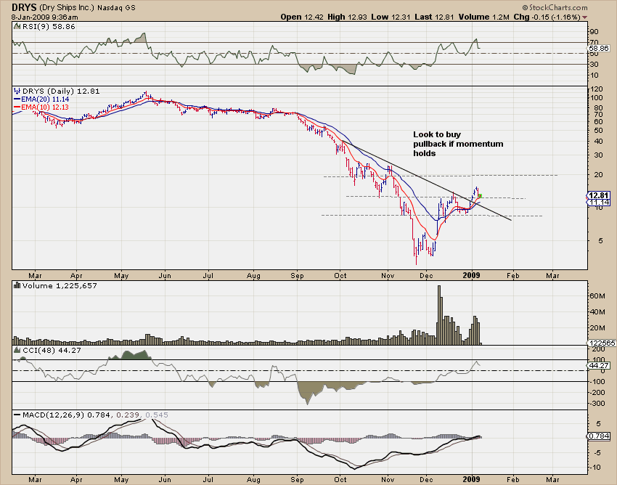Click the CCI(48) indicator icon
The height and width of the screenshot is (485, 617).
coord(17,350)
